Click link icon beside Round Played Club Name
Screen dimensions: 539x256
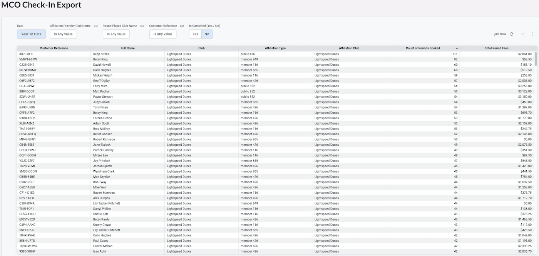coord(142,26)
